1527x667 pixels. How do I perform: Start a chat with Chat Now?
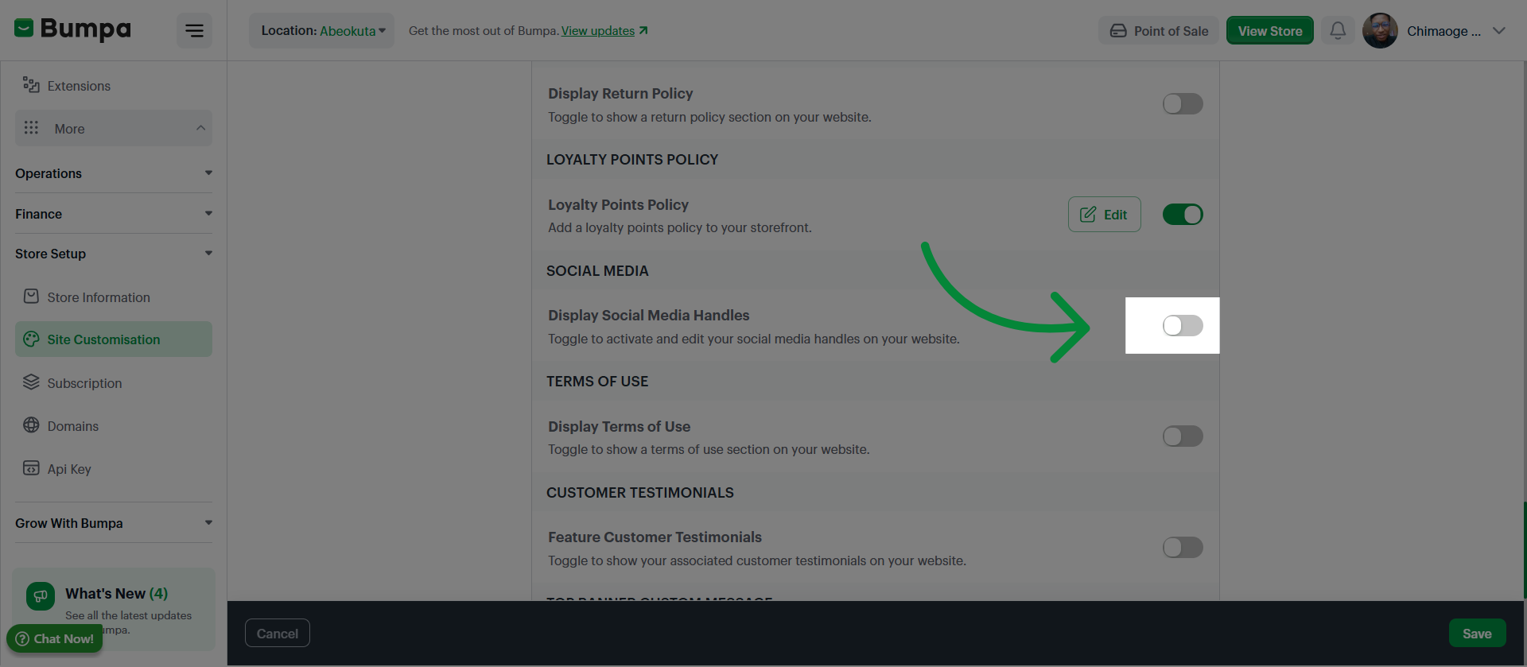55,638
